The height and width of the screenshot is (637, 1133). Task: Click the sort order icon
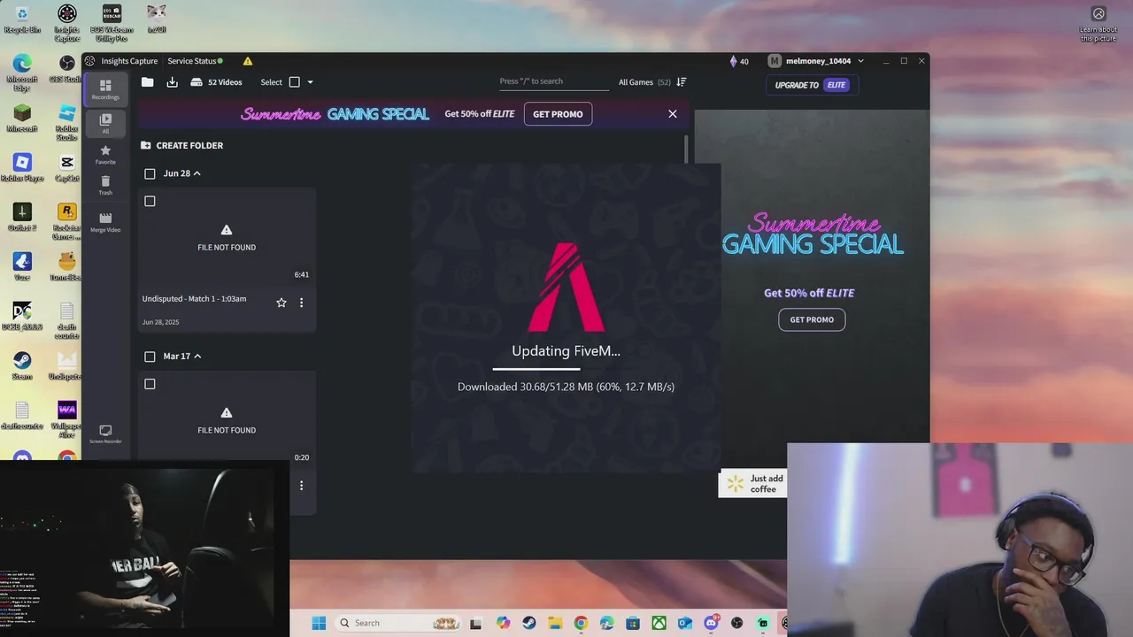682,82
